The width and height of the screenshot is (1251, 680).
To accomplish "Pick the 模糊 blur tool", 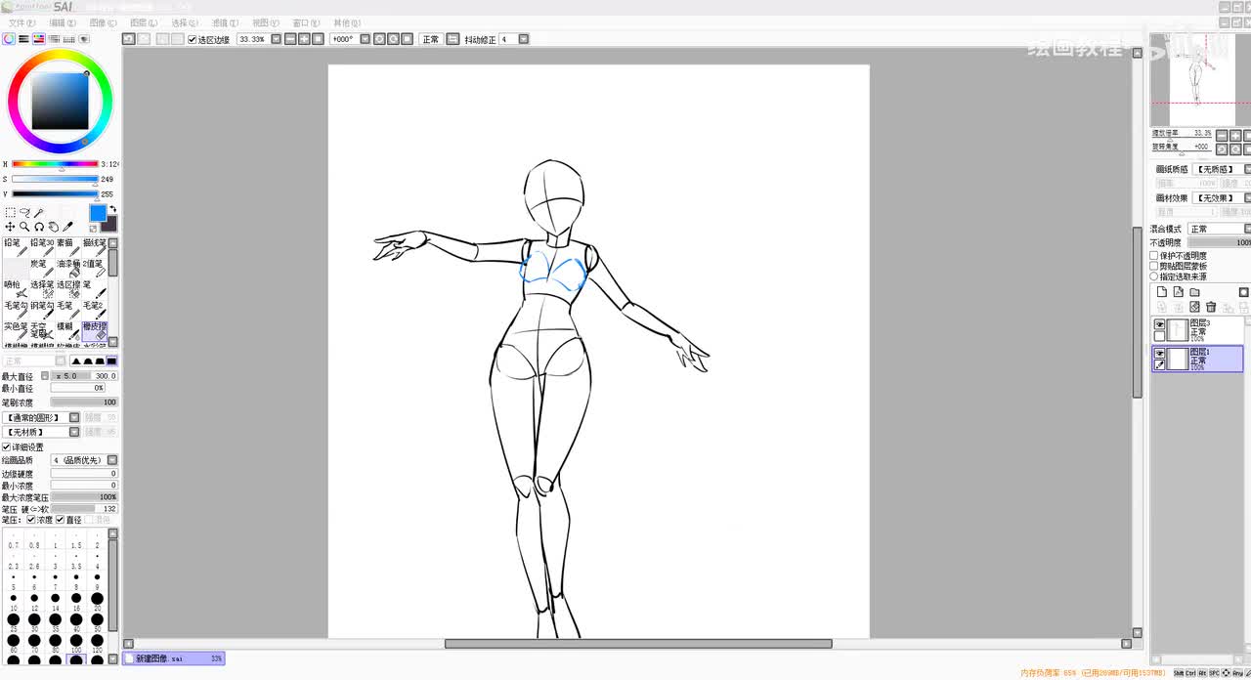I will (x=67, y=331).
